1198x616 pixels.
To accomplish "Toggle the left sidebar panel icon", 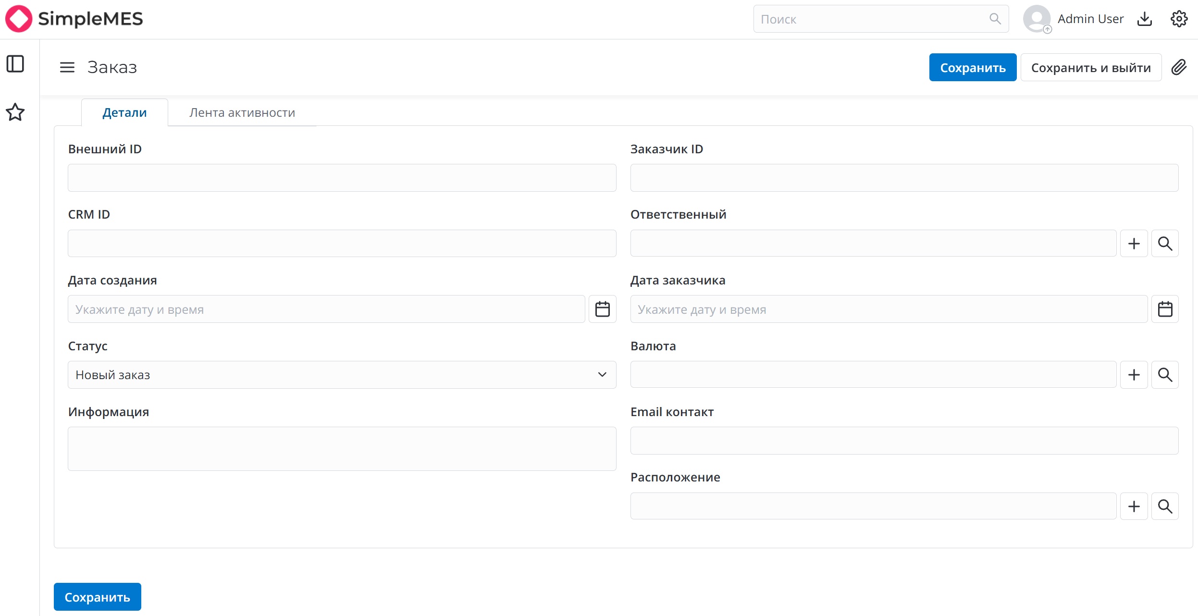I will coord(15,64).
